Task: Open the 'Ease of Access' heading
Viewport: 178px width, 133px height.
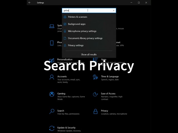Action: click(108, 94)
